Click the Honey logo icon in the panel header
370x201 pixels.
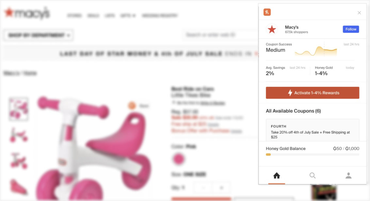point(267,12)
